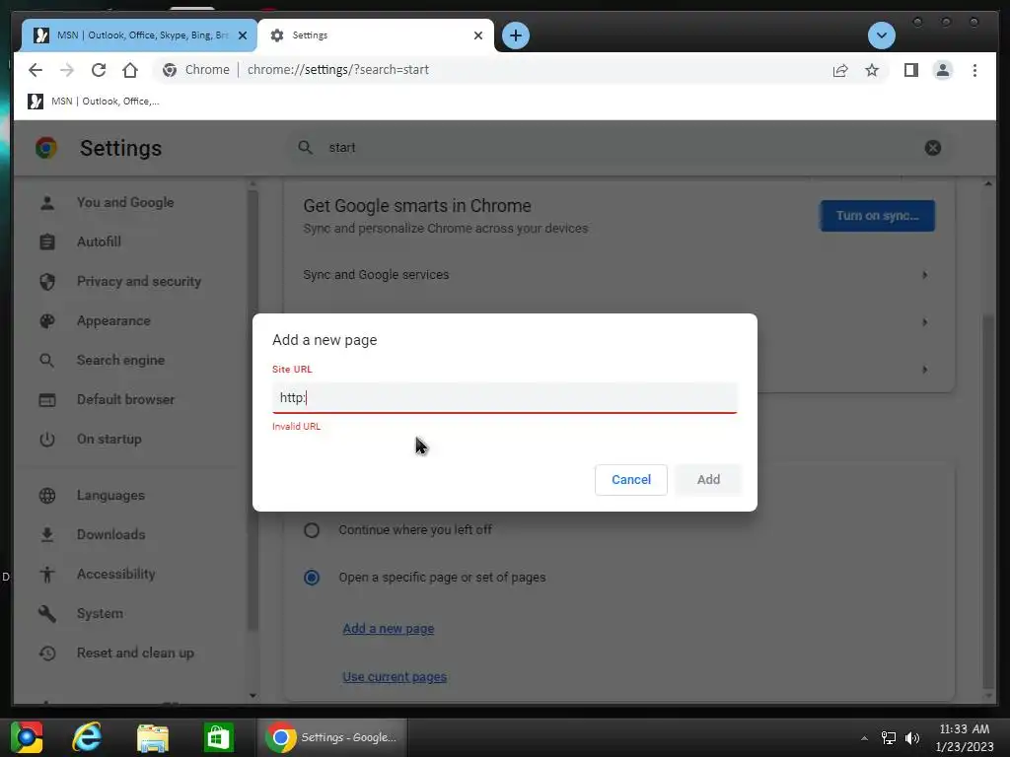Click Use current pages link
The width and height of the screenshot is (1010, 757).
click(395, 677)
